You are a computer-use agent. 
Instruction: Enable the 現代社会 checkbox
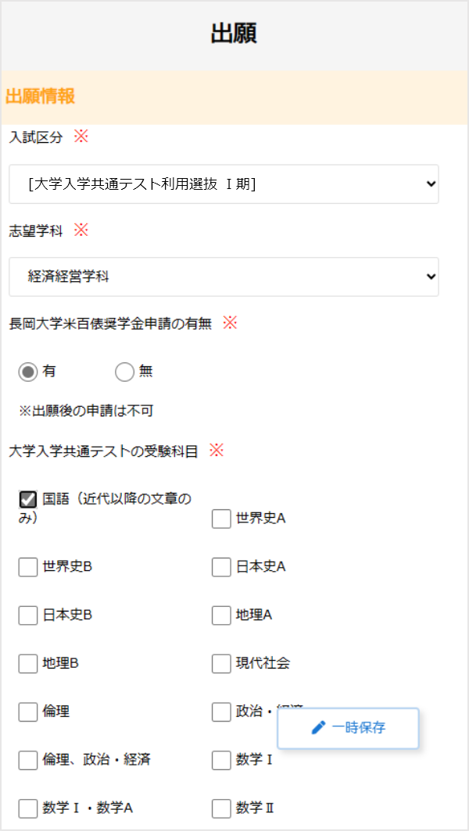[x=221, y=664]
